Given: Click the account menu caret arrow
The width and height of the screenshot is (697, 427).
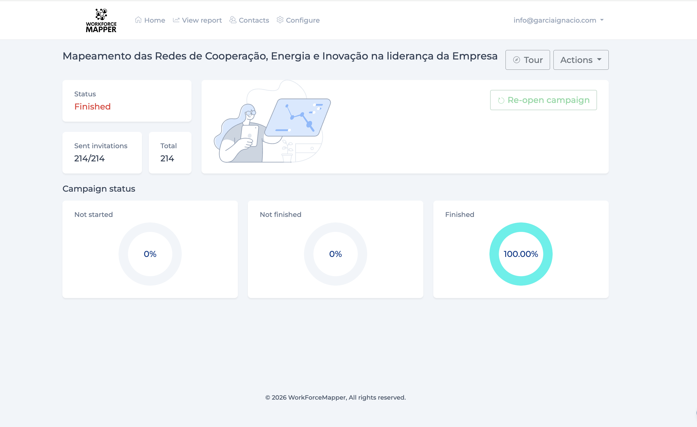Looking at the screenshot, I should [602, 20].
